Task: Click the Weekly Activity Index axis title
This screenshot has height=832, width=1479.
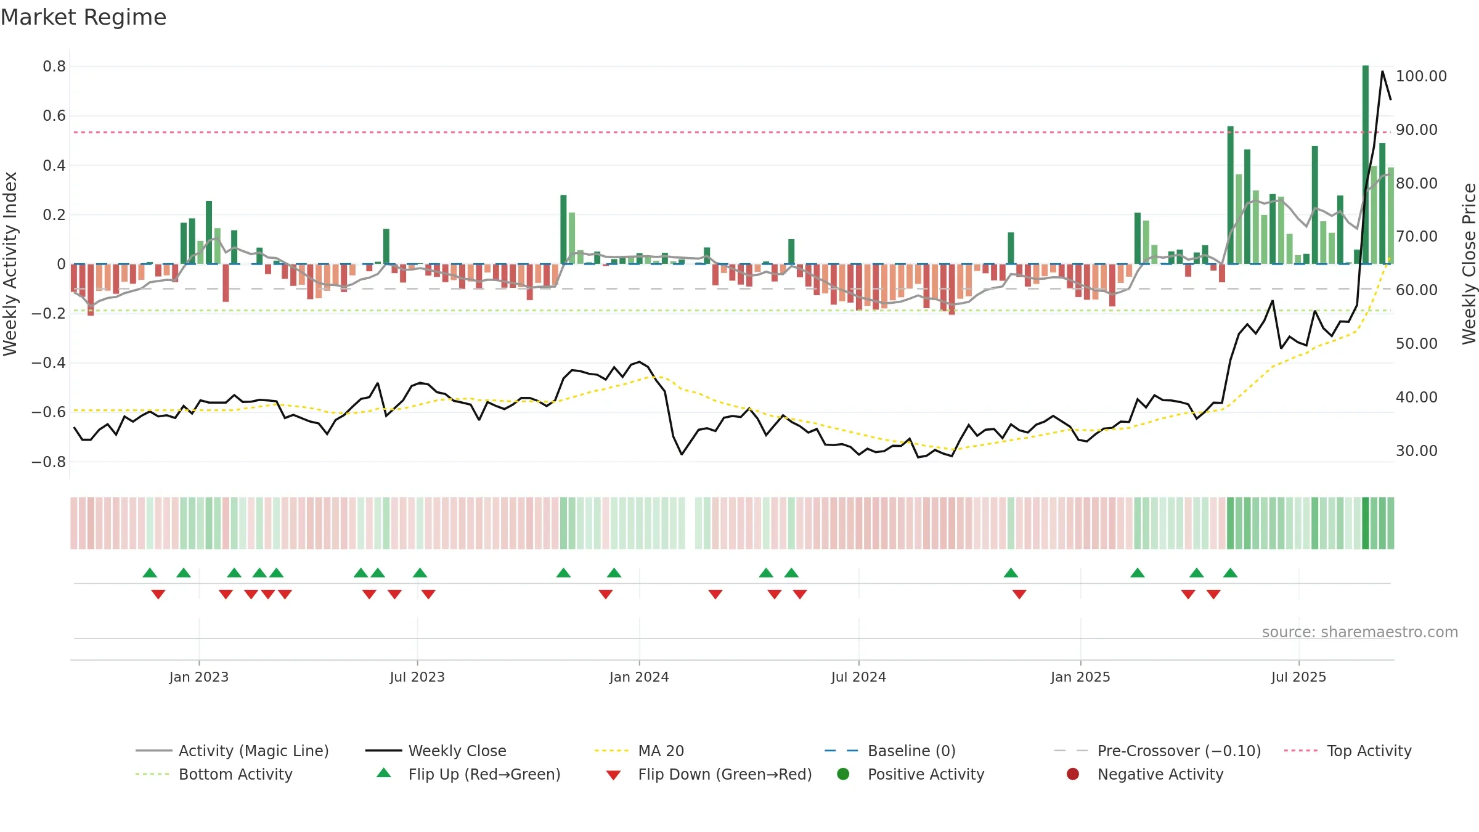Action: (10, 264)
